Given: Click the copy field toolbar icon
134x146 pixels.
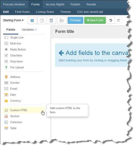Looking at the screenshot, I should (x=42, y=20).
